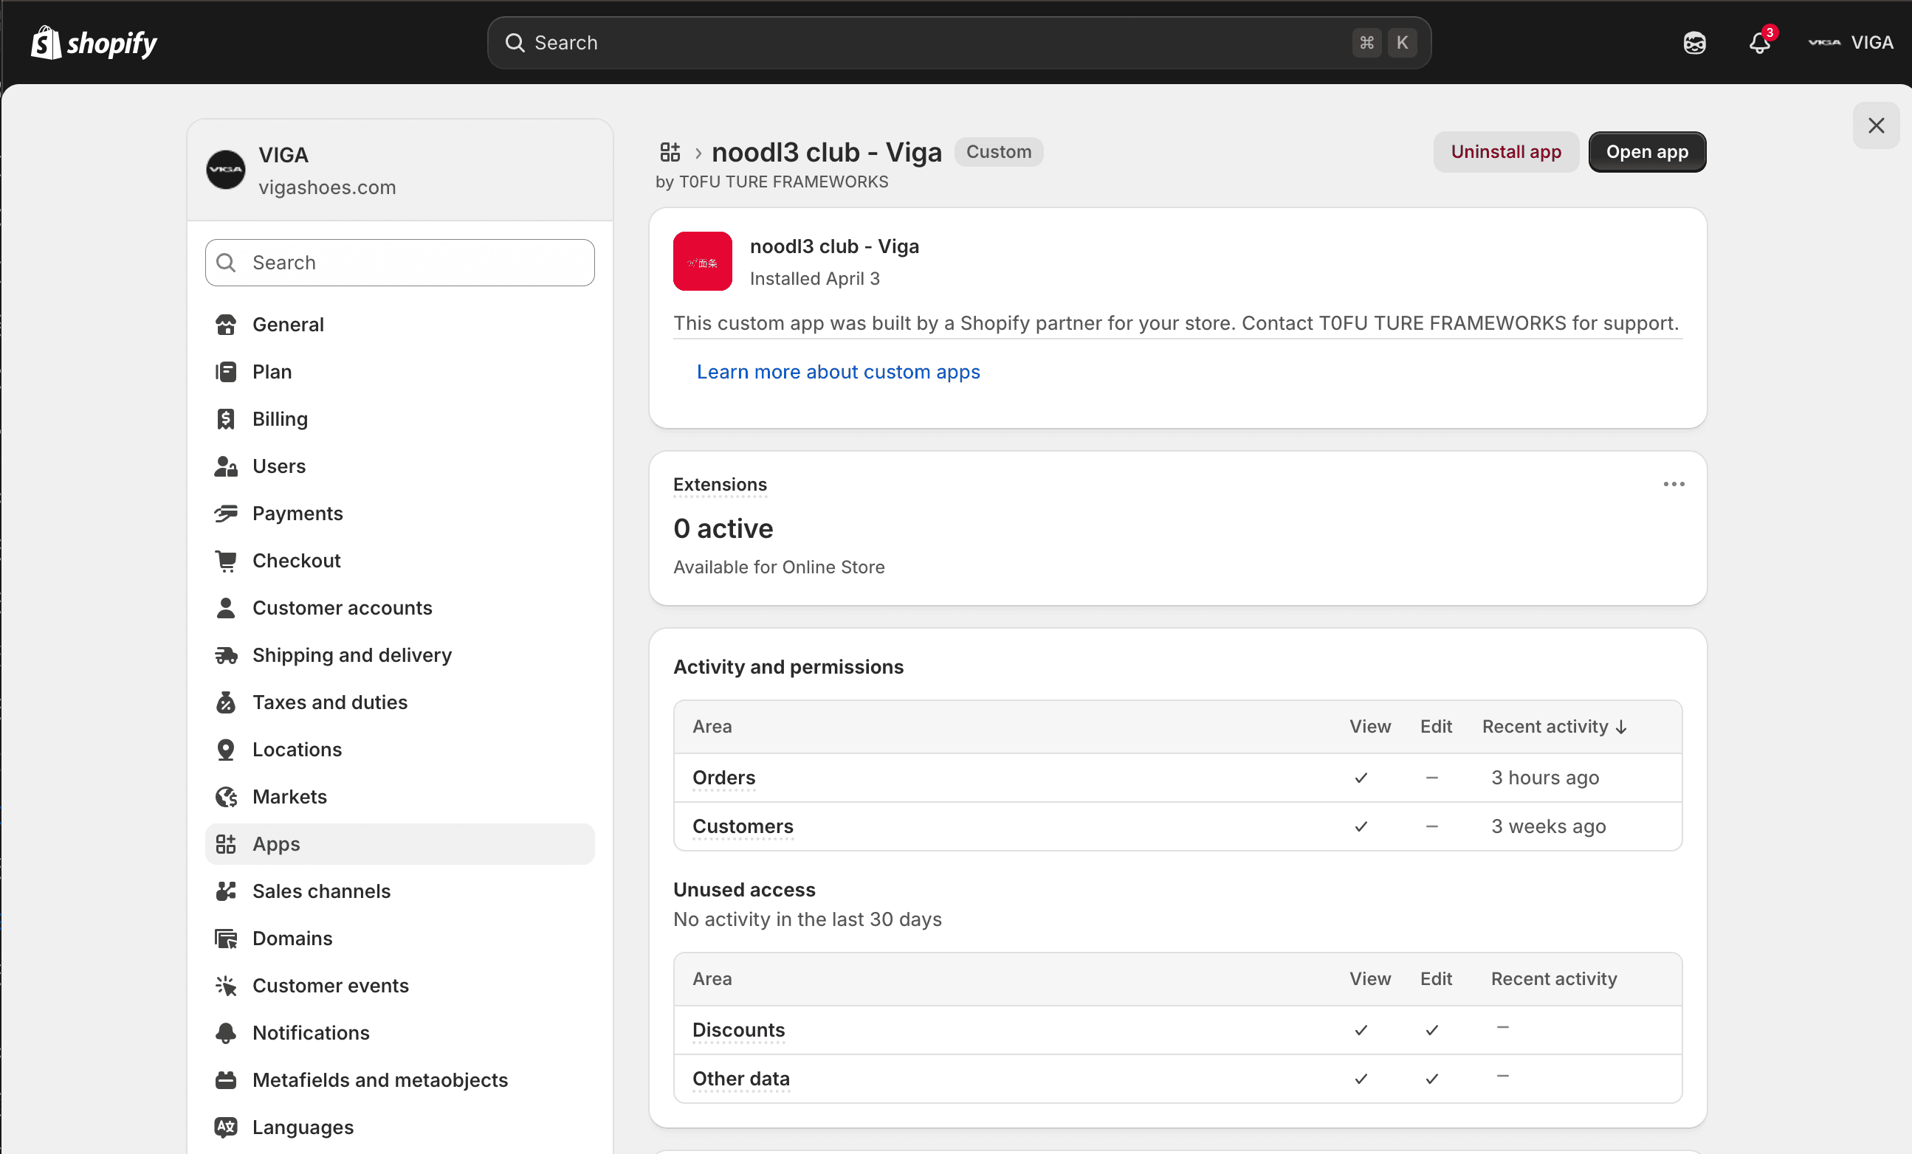
Task: Select Apps in the settings sidebar
Action: [399, 845]
